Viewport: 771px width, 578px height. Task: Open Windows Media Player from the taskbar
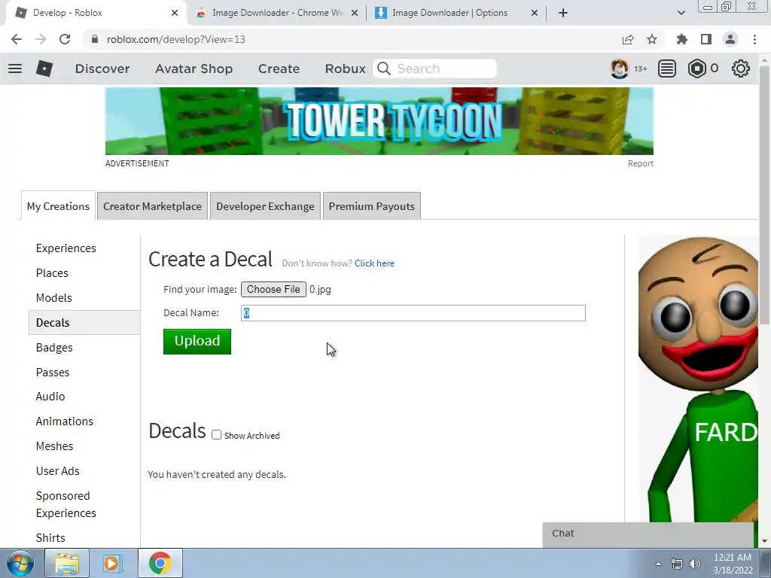coord(111,563)
